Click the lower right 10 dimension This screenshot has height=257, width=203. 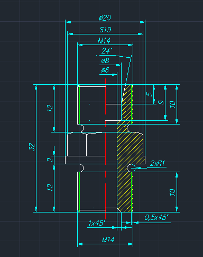tap(172, 192)
